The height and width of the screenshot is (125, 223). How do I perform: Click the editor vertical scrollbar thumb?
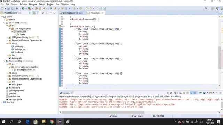click(x=220, y=58)
